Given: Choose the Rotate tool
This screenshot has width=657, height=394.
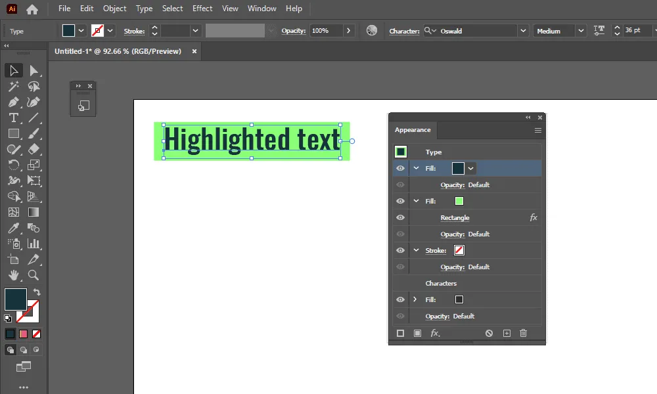Looking at the screenshot, I should click(13, 165).
